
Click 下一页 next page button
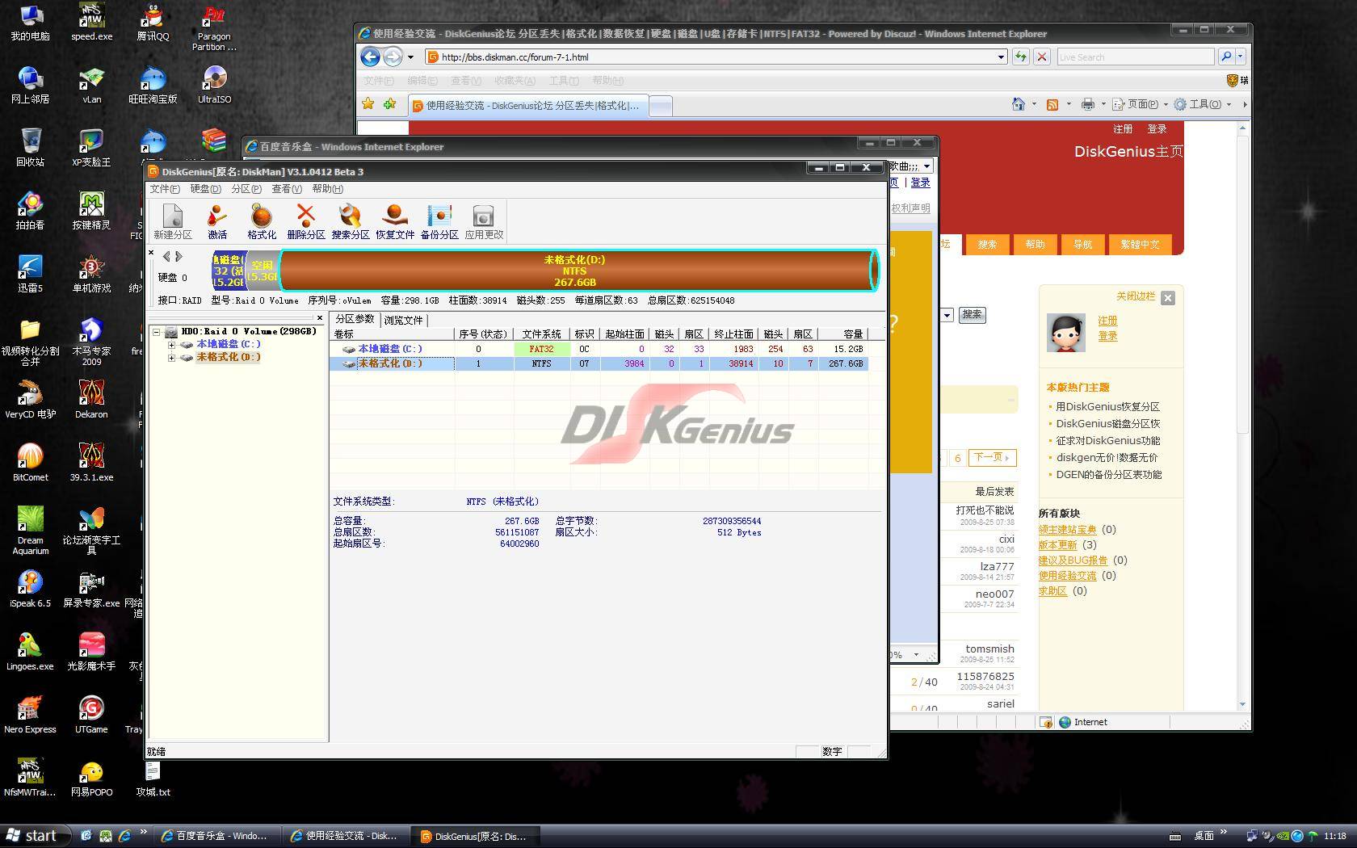pyautogui.click(x=991, y=457)
